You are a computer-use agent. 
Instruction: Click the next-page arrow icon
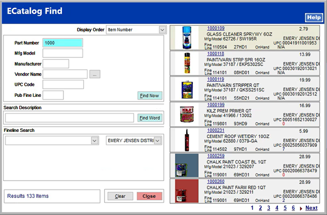[301, 208]
